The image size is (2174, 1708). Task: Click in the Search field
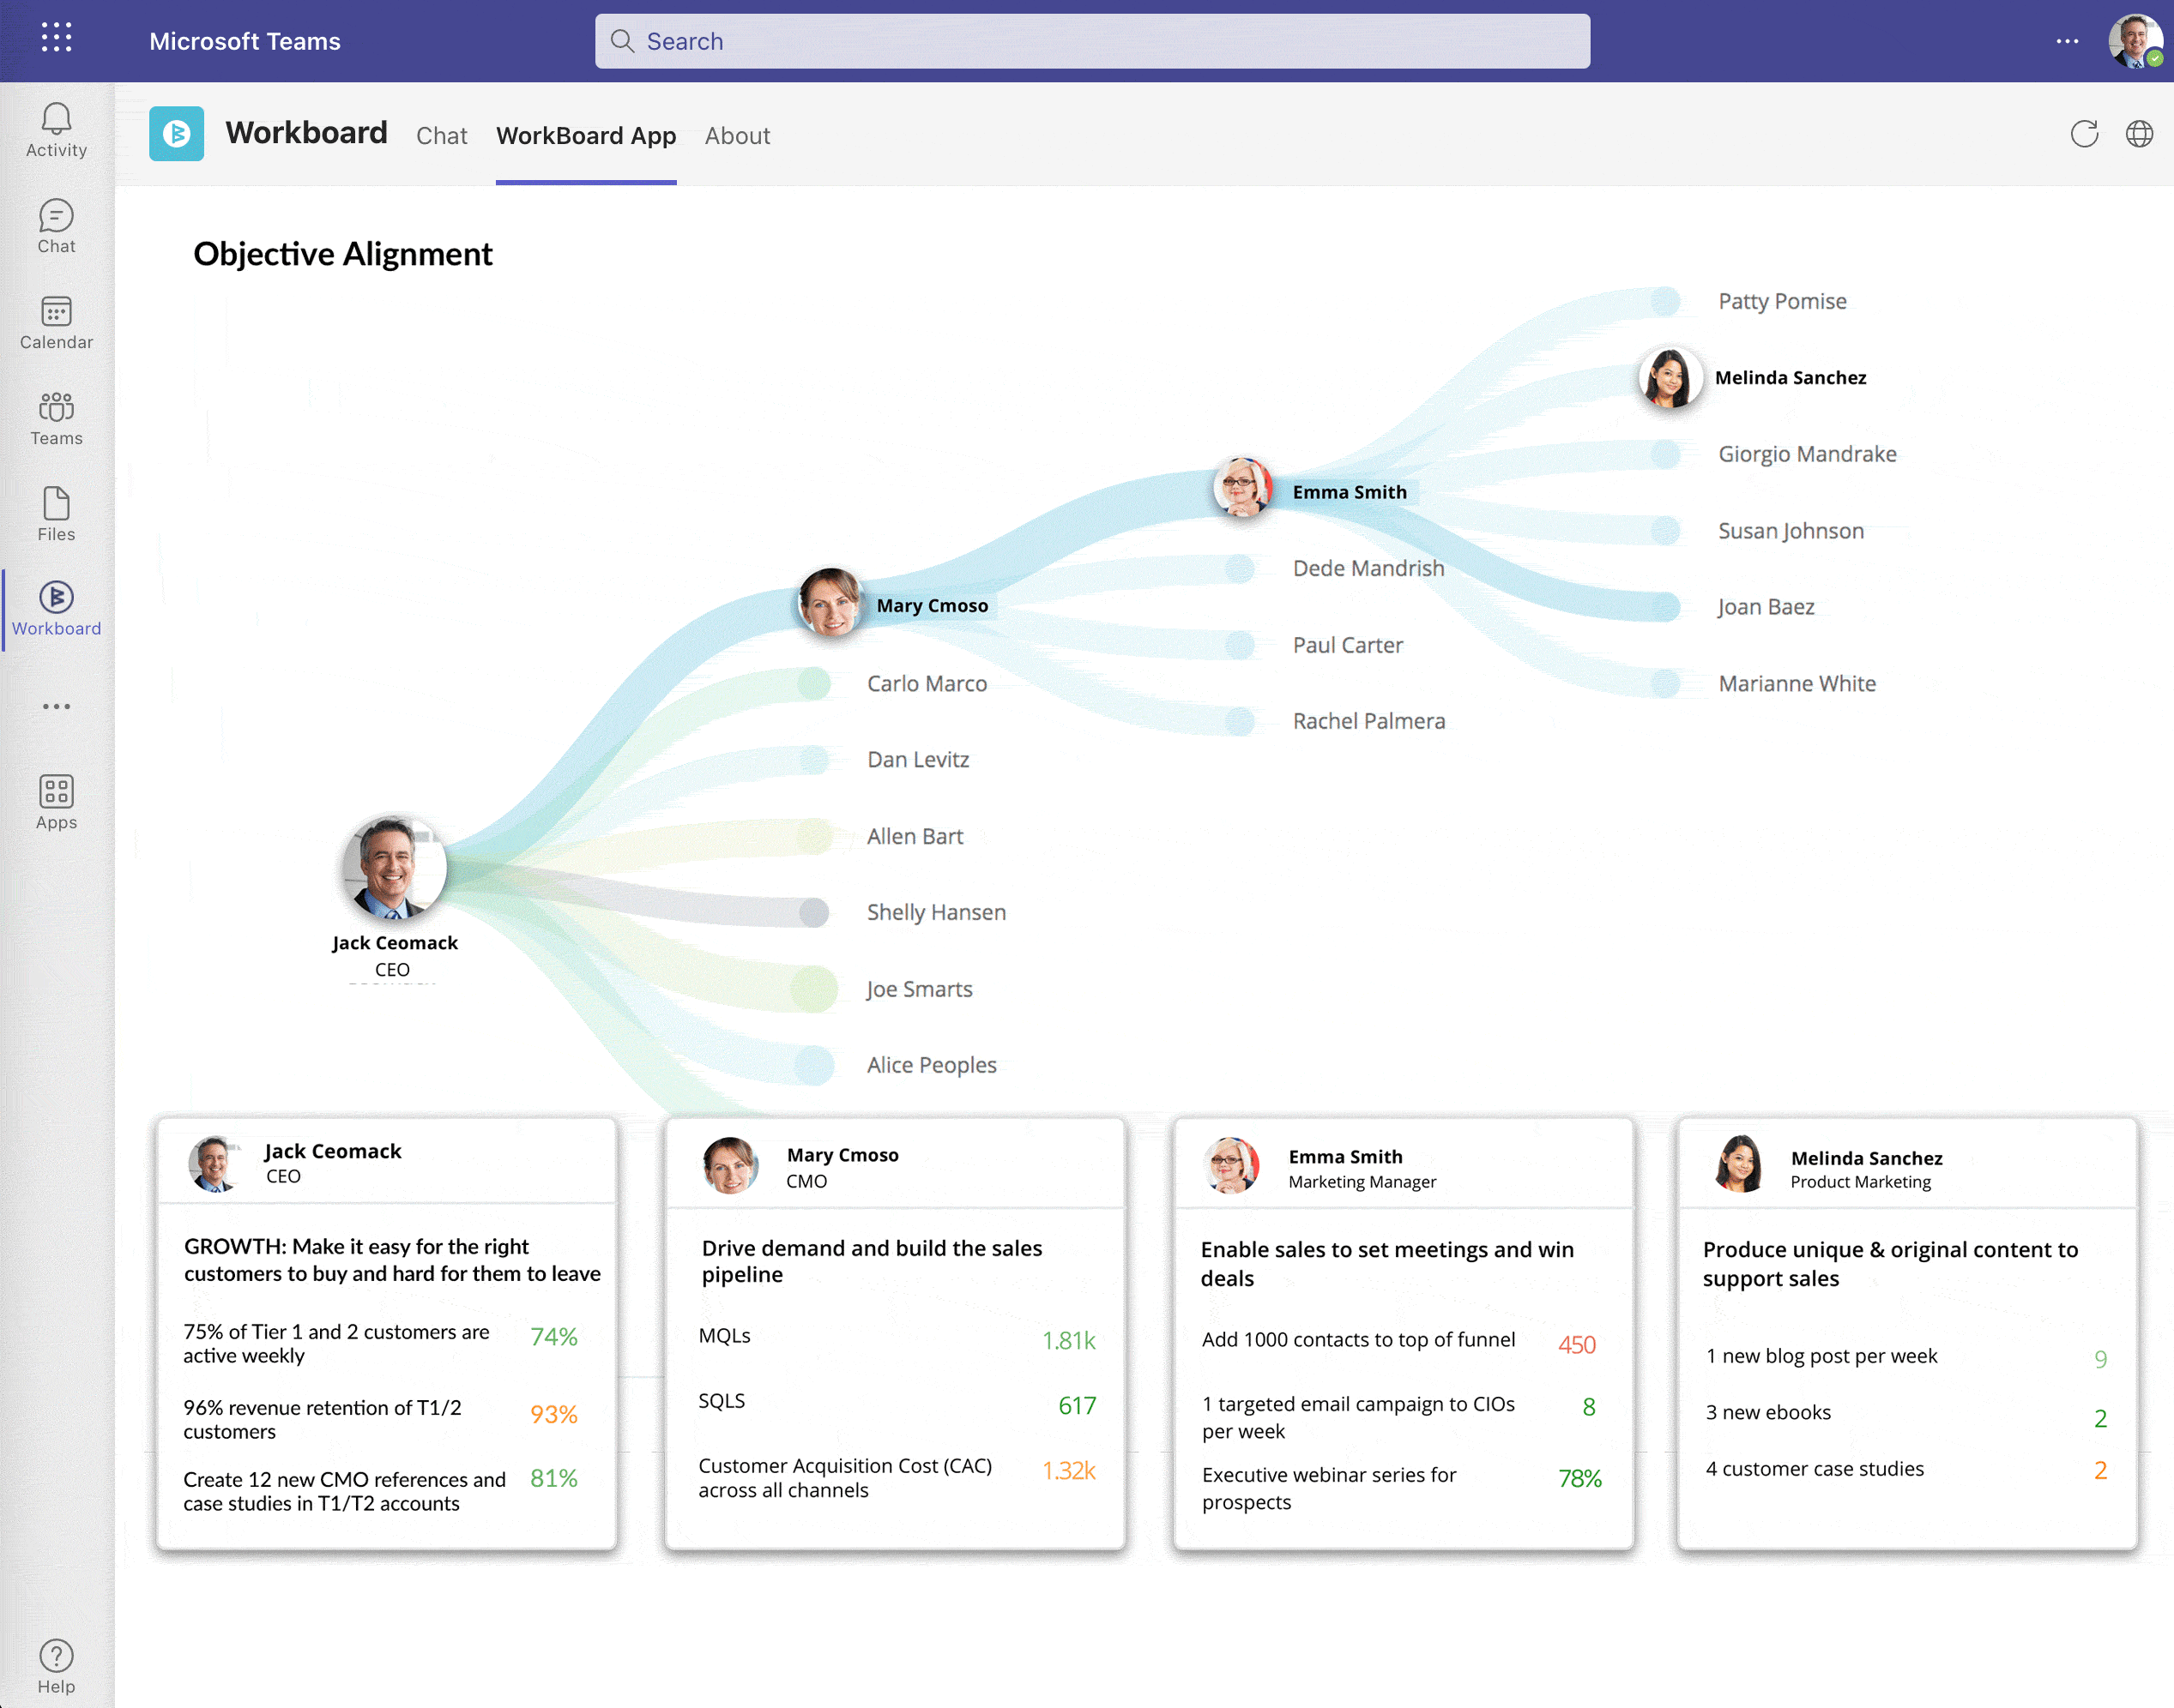tap(1092, 41)
